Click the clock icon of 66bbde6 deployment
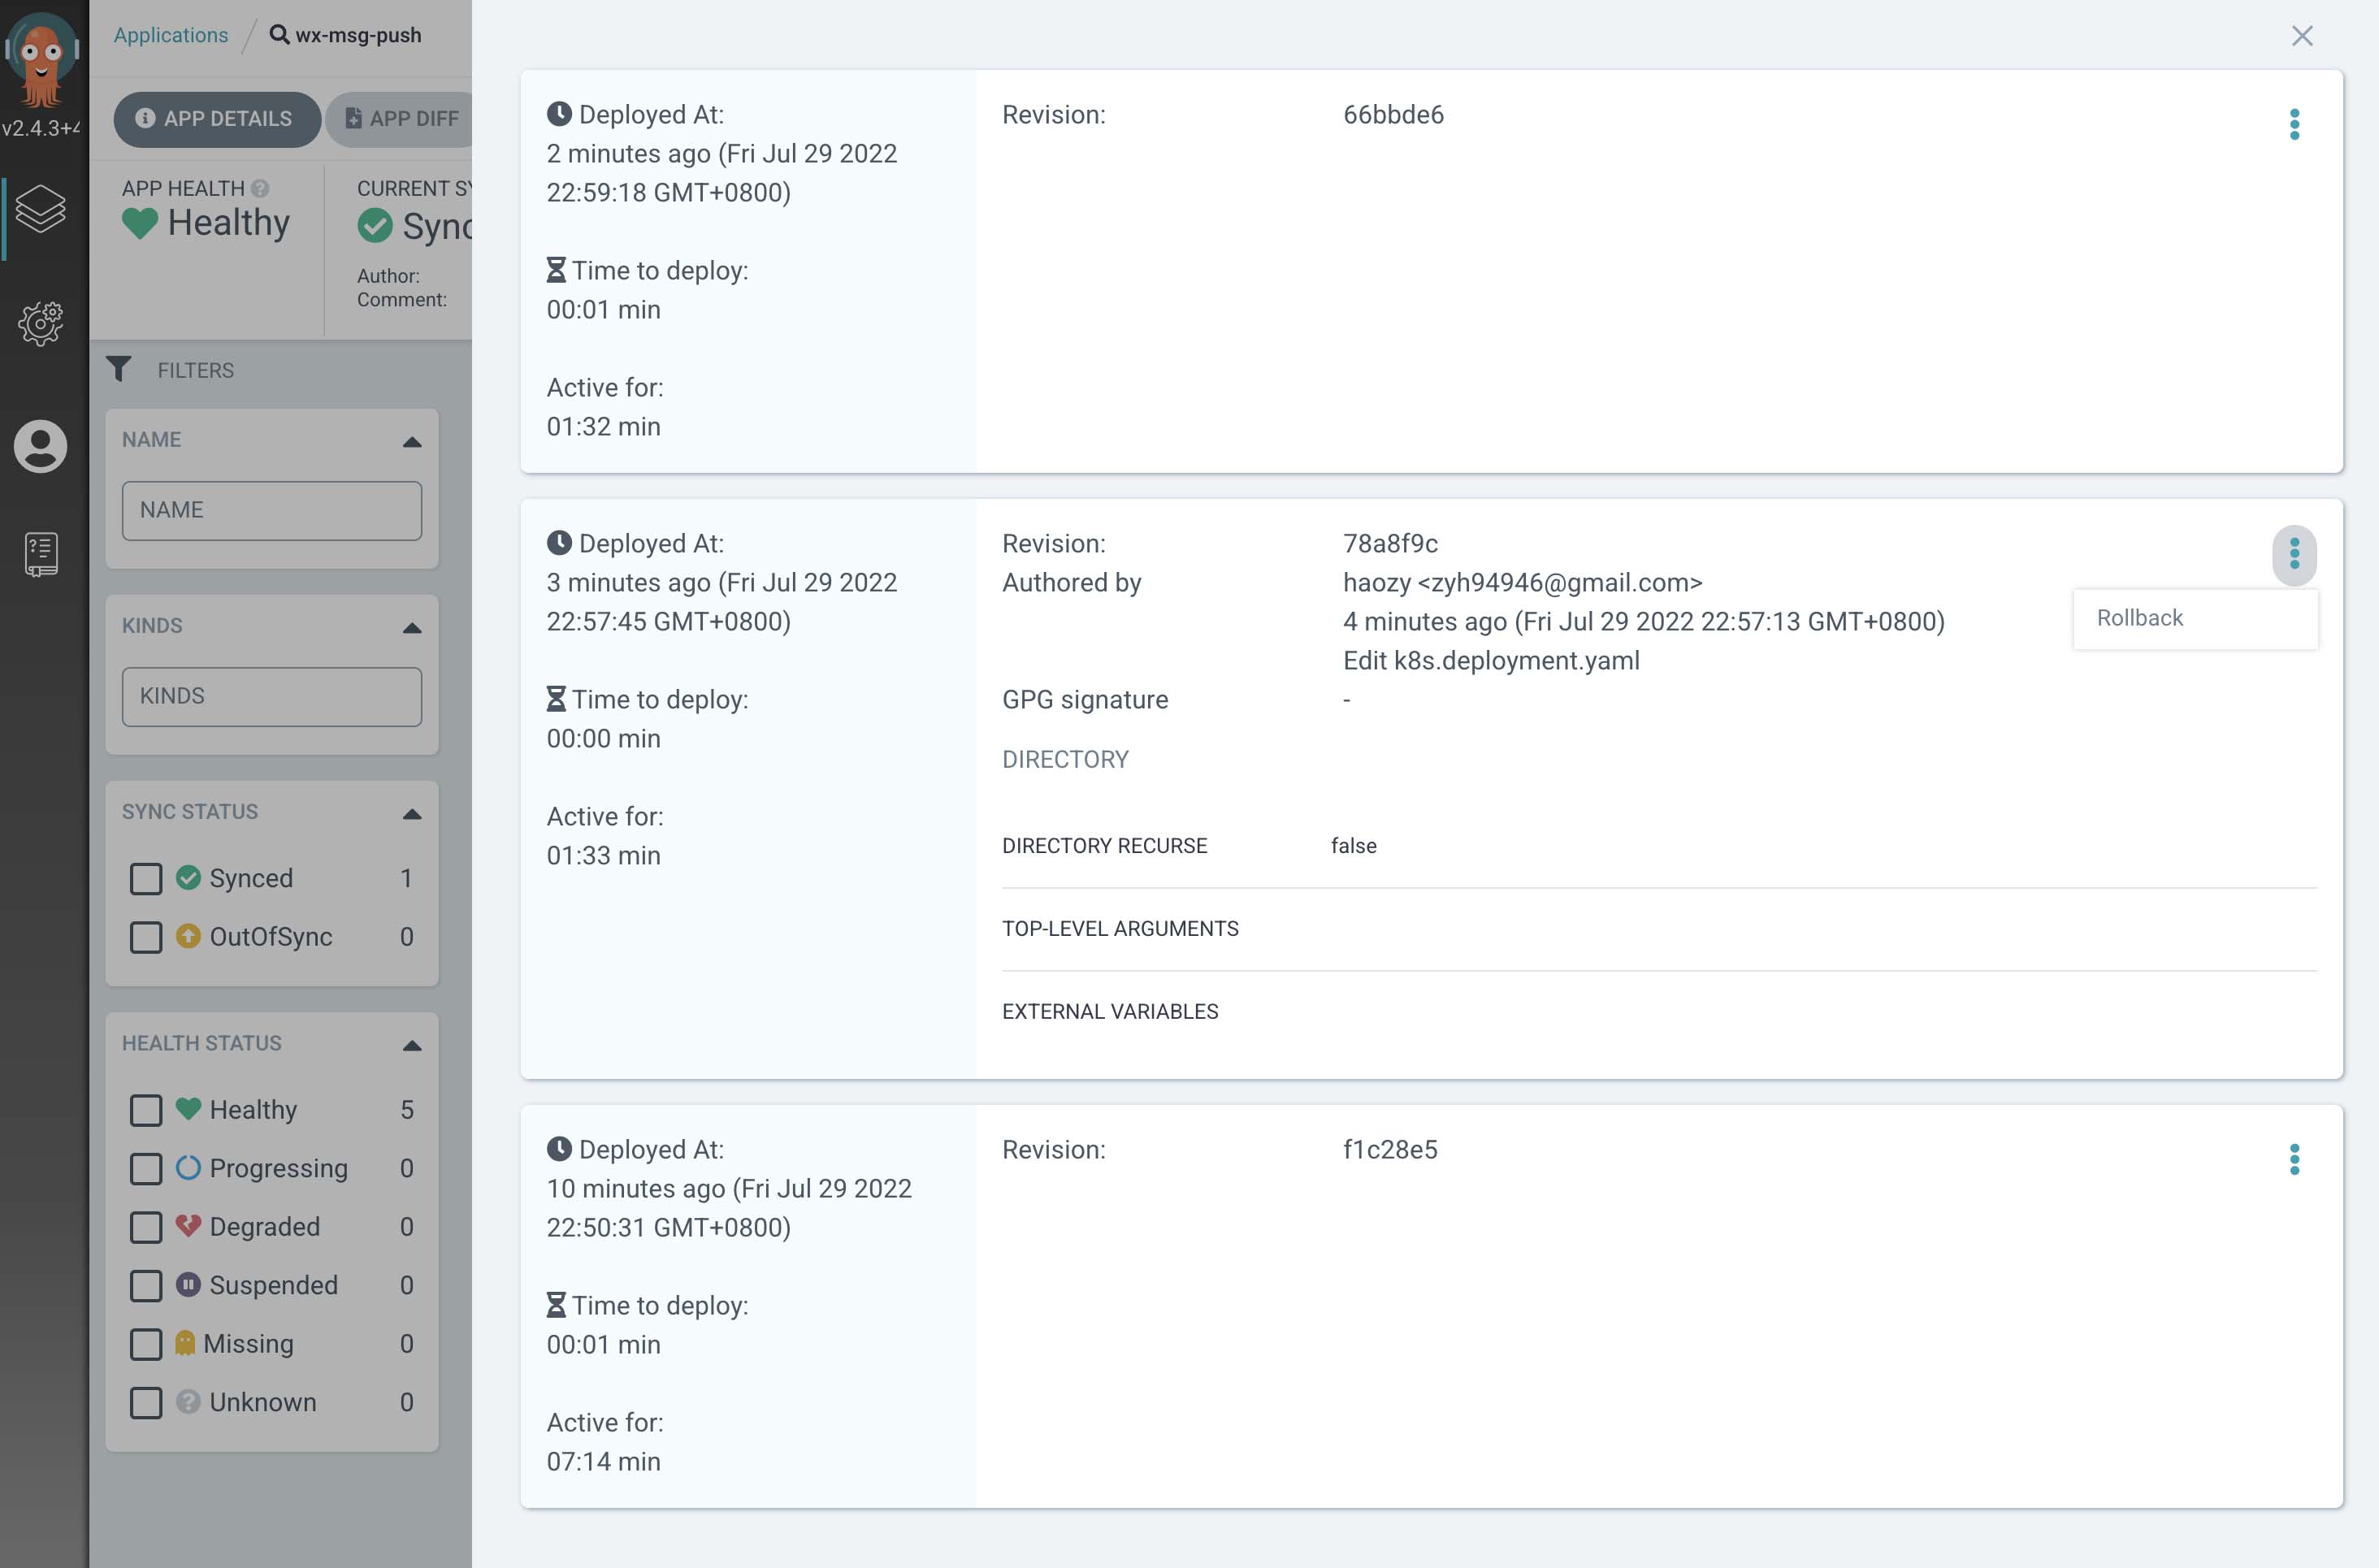Image resolution: width=2379 pixels, height=1568 pixels. (559, 114)
